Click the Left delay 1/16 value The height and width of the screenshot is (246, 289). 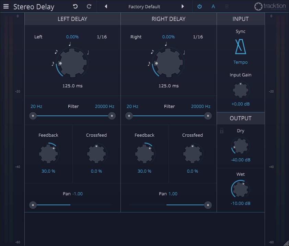tap(102, 37)
